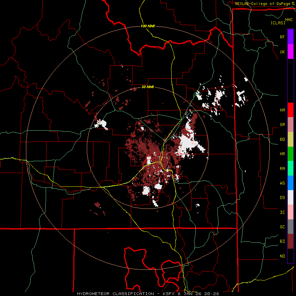This screenshot has width=296, height=296.
Task: Click the "HHC" product label
Action: pyautogui.click(x=289, y=20)
